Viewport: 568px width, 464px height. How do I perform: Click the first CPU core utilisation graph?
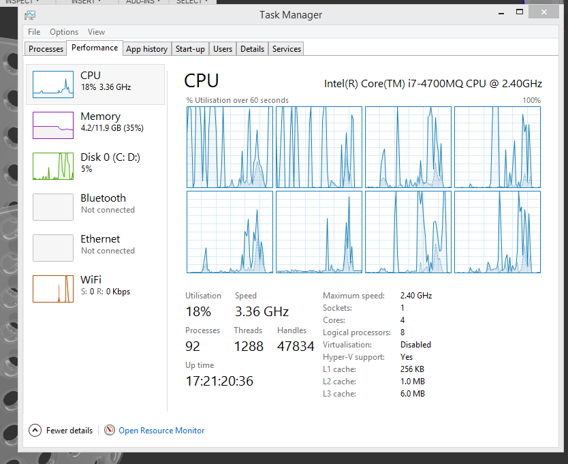230,147
